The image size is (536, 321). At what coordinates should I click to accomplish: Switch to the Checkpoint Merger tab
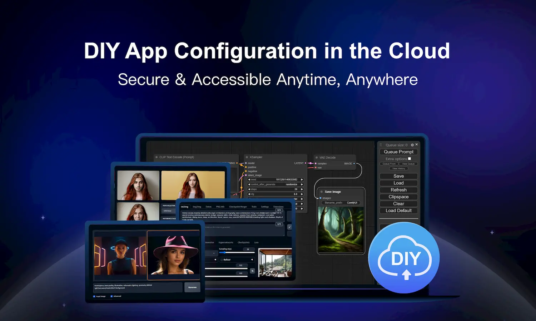tap(238, 207)
